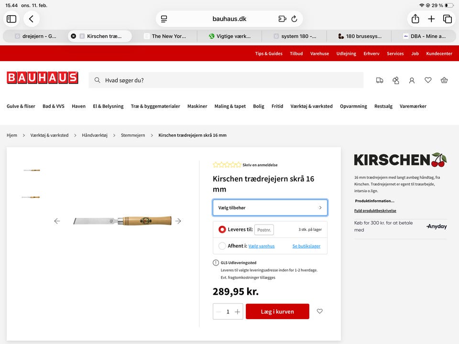459x344 pixels.
Task: Open Udlejning in top bar
Action: pos(346,54)
